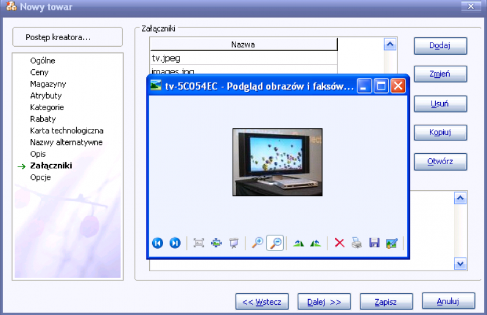Close the image preview window
This screenshot has height=315, width=487.
pos(398,86)
